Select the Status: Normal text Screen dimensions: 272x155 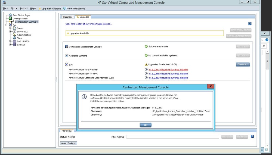(x=67, y=137)
